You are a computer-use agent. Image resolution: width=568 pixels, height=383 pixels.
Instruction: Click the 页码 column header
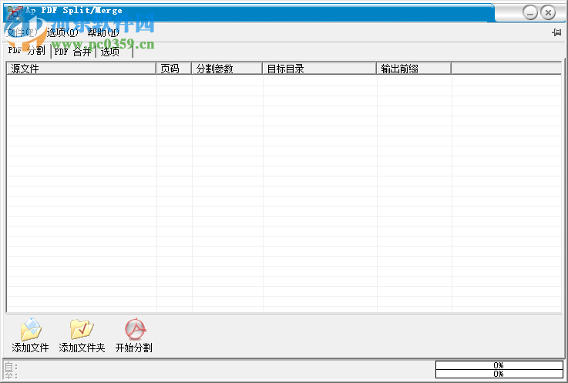(174, 69)
